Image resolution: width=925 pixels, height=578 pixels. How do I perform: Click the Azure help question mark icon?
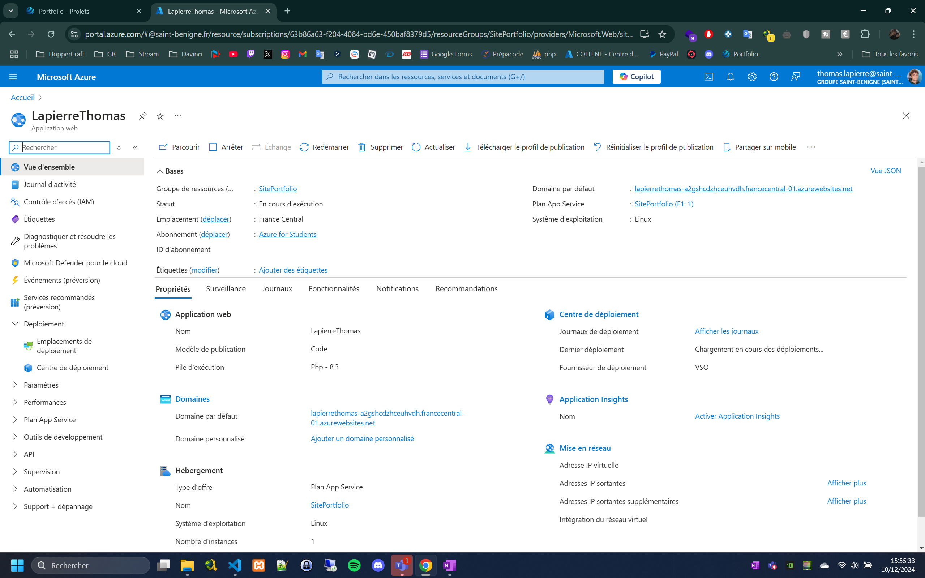(x=774, y=77)
